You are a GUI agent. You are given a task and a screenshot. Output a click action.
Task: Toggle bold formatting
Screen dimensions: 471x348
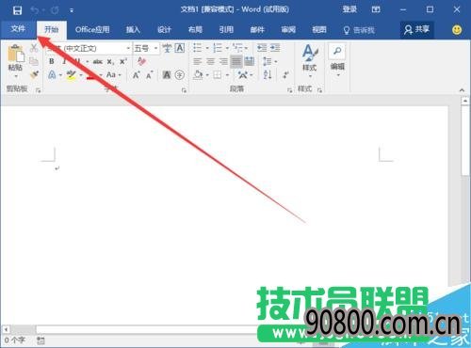coord(52,61)
